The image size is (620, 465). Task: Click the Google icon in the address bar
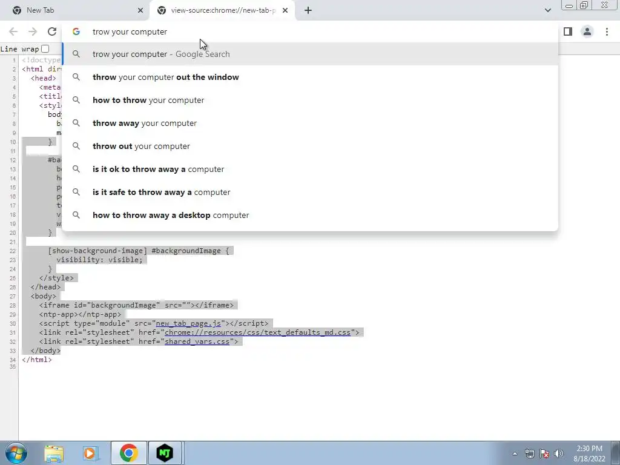coord(76,31)
